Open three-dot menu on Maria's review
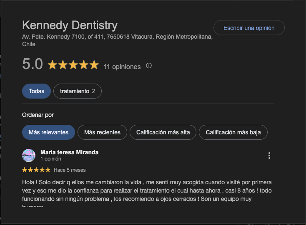Screen dimensions: 306x225 pyautogui.click(x=269, y=156)
